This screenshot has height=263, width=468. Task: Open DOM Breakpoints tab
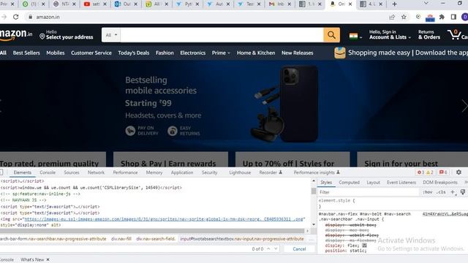pos(440,182)
